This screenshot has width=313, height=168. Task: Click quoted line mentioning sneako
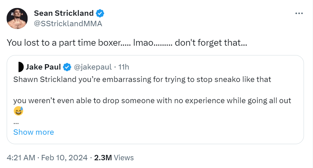(x=142, y=80)
